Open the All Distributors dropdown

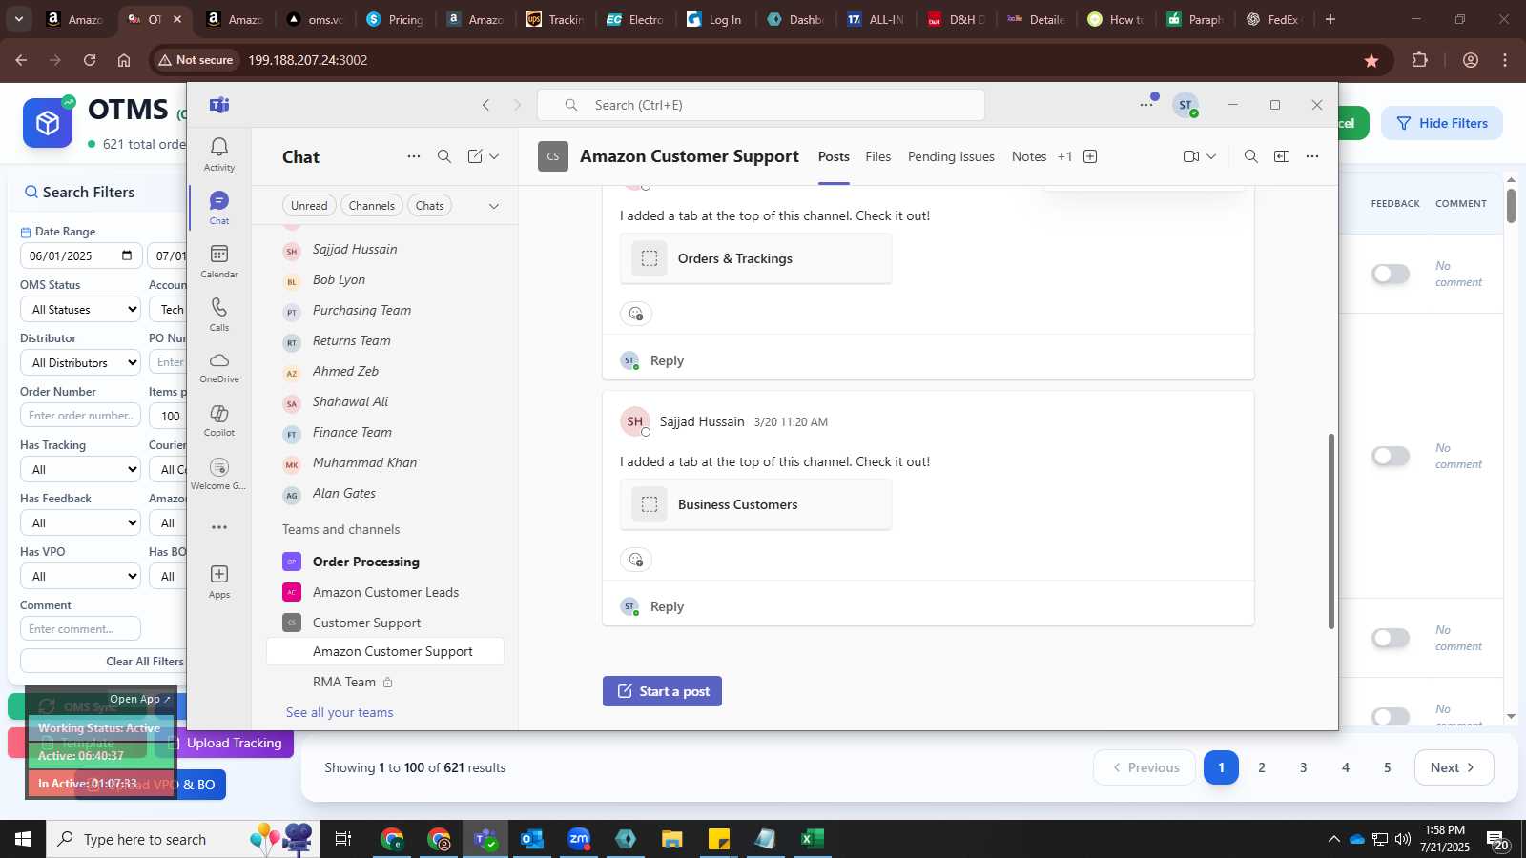click(81, 363)
